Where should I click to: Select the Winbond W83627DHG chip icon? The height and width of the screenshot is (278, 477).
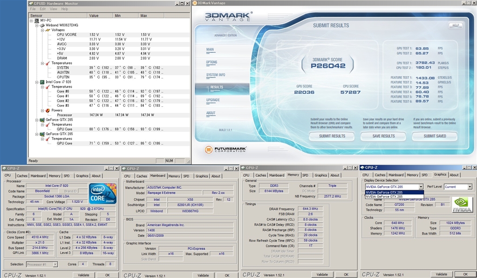pyautogui.click(x=42, y=25)
